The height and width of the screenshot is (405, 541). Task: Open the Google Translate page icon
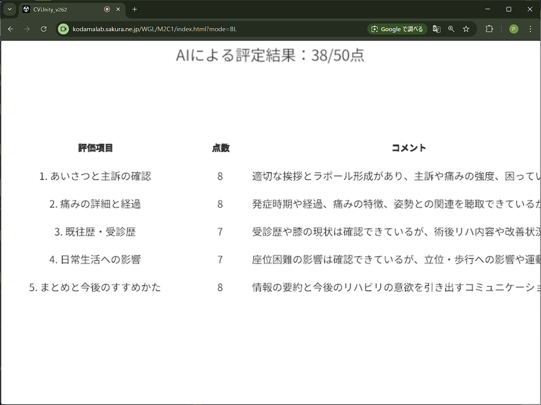pyautogui.click(x=437, y=29)
